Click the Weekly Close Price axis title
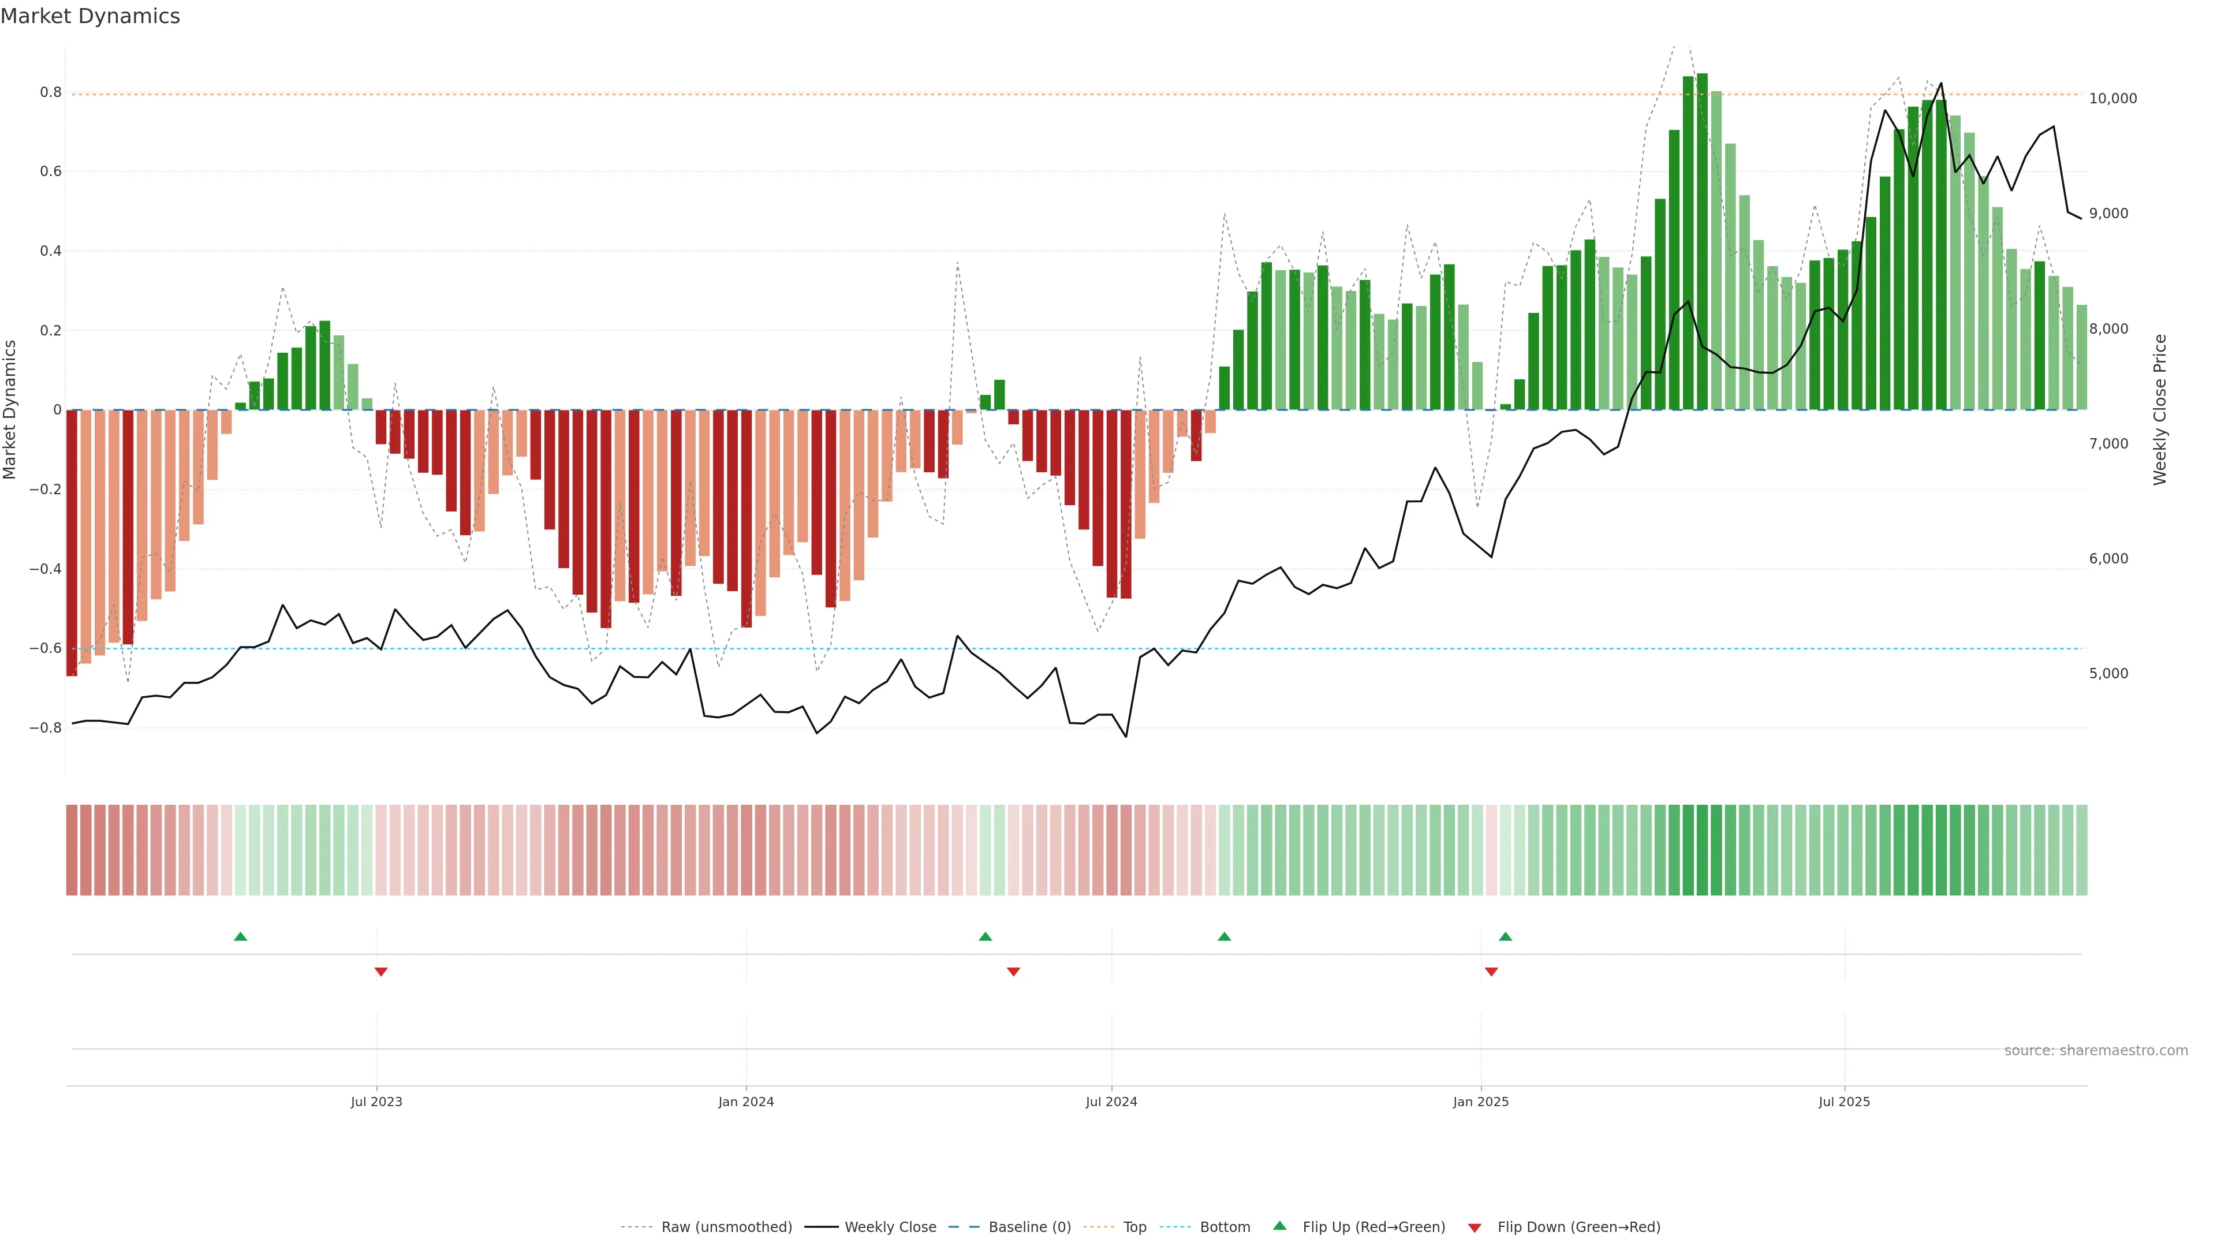 2159,410
